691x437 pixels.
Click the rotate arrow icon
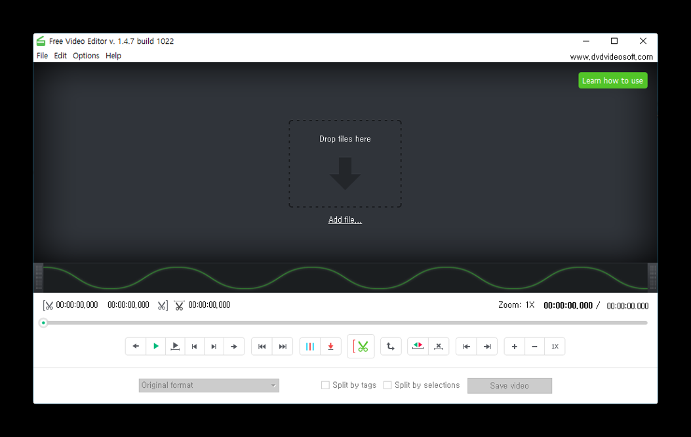click(391, 346)
